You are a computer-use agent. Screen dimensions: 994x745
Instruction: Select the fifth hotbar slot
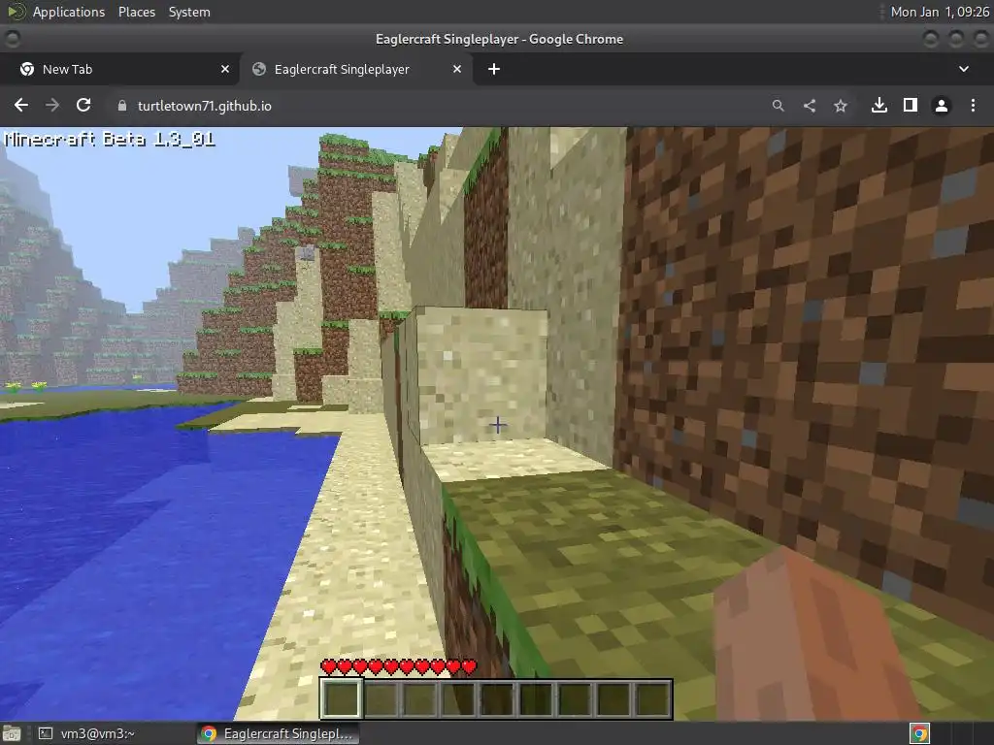[496, 698]
